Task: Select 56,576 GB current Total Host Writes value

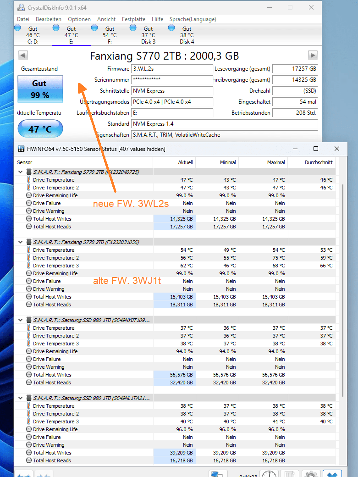Action: pyautogui.click(x=175, y=375)
